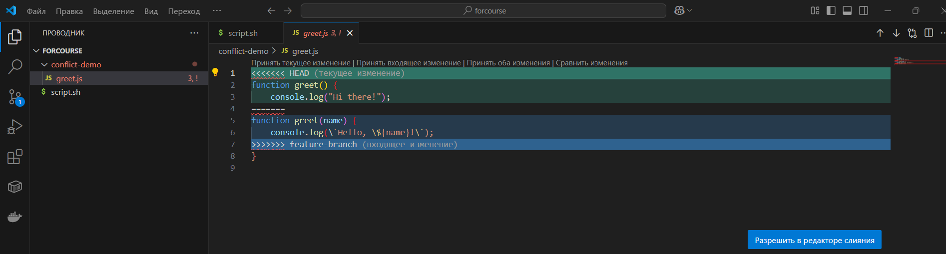The width and height of the screenshot is (946, 254).
Task: Open the Copilot dropdown in title bar
Action: (x=683, y=10)
